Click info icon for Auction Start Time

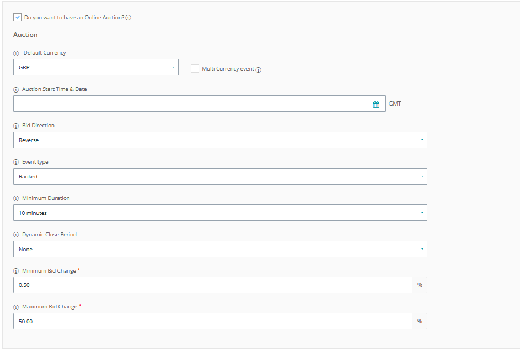tap(16, 89)
